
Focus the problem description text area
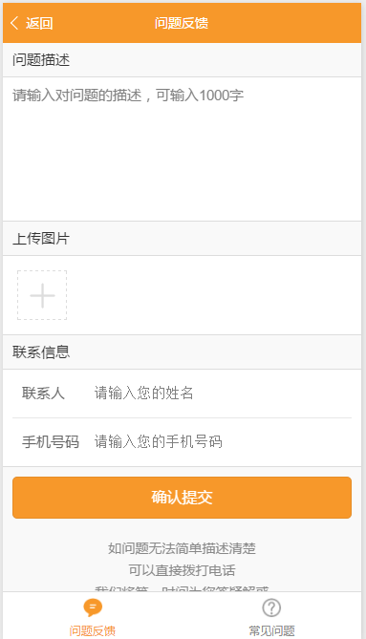tap(182, 149)
